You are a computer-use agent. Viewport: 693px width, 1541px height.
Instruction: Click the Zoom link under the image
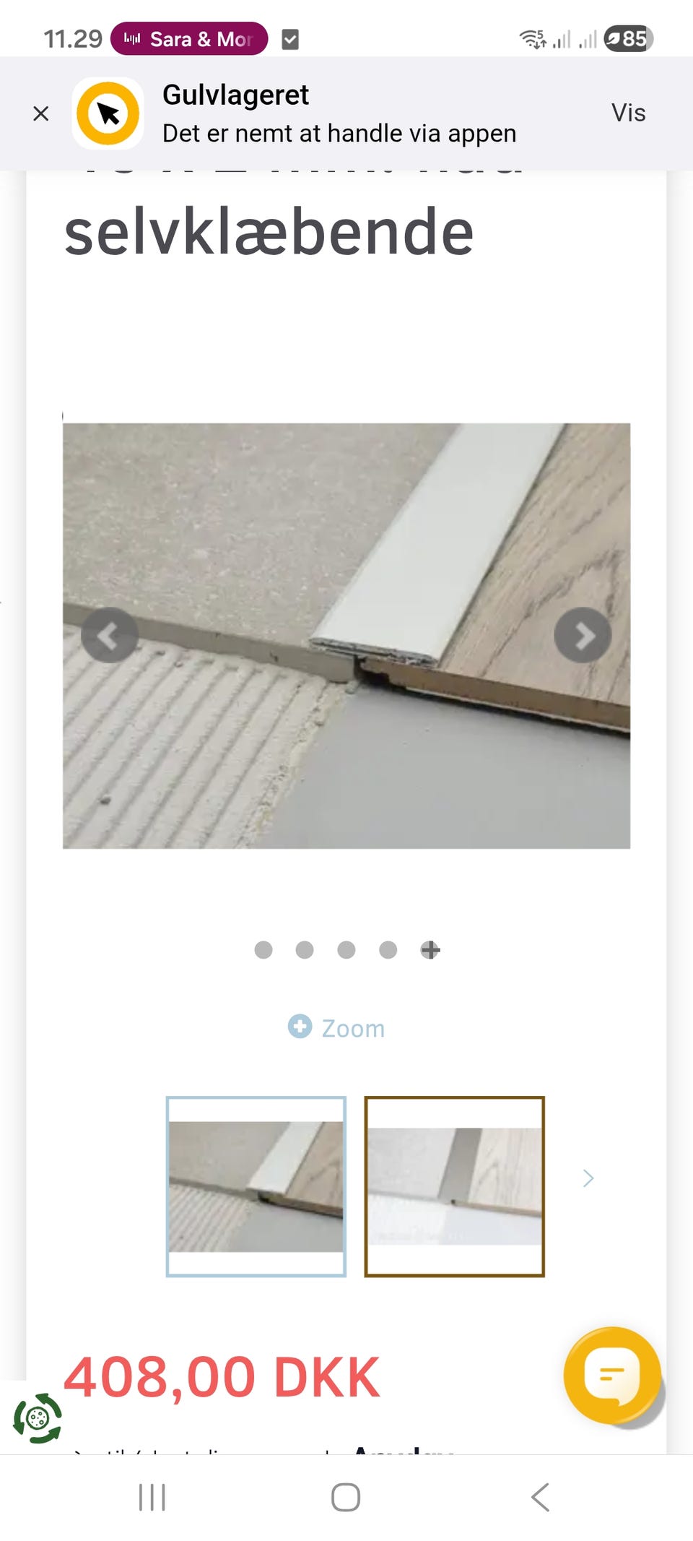point(336,1027)
